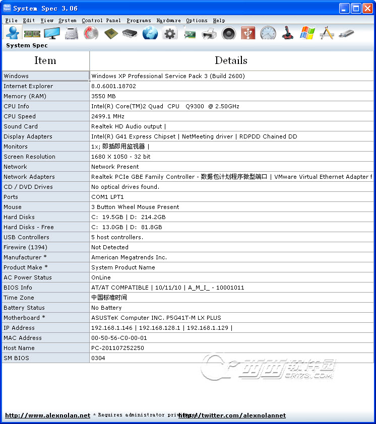Open the Edit menu
Viewport: 376px width, 424px height.
(29, 21)
